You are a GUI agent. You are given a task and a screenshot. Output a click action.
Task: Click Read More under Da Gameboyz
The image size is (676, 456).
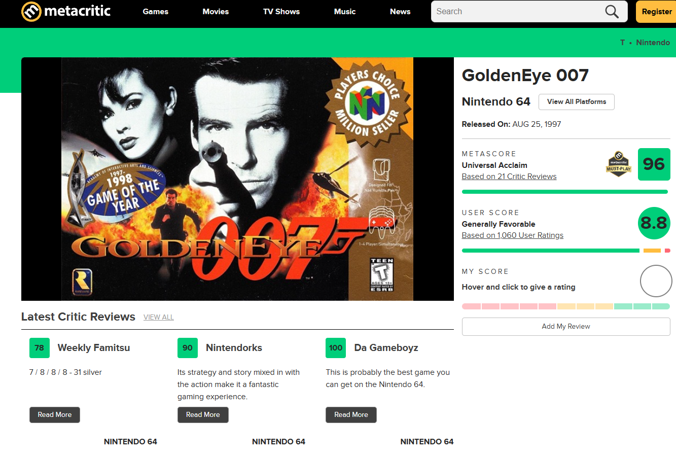click(351, 415)
